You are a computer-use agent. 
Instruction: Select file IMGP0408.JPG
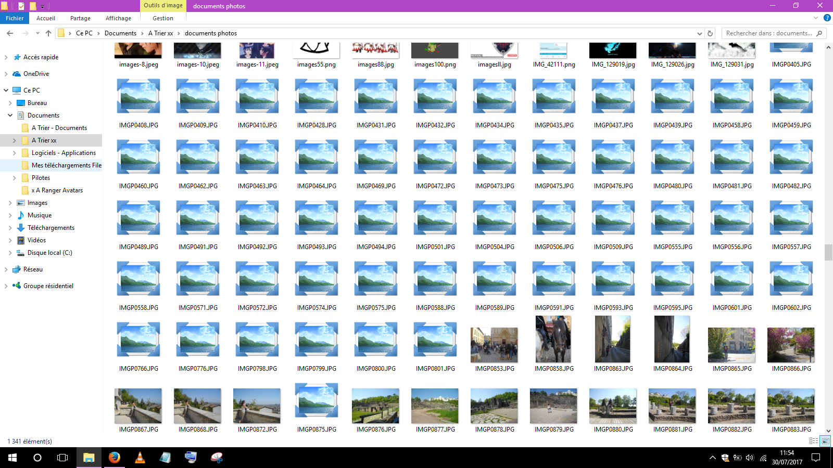[138, 104]
